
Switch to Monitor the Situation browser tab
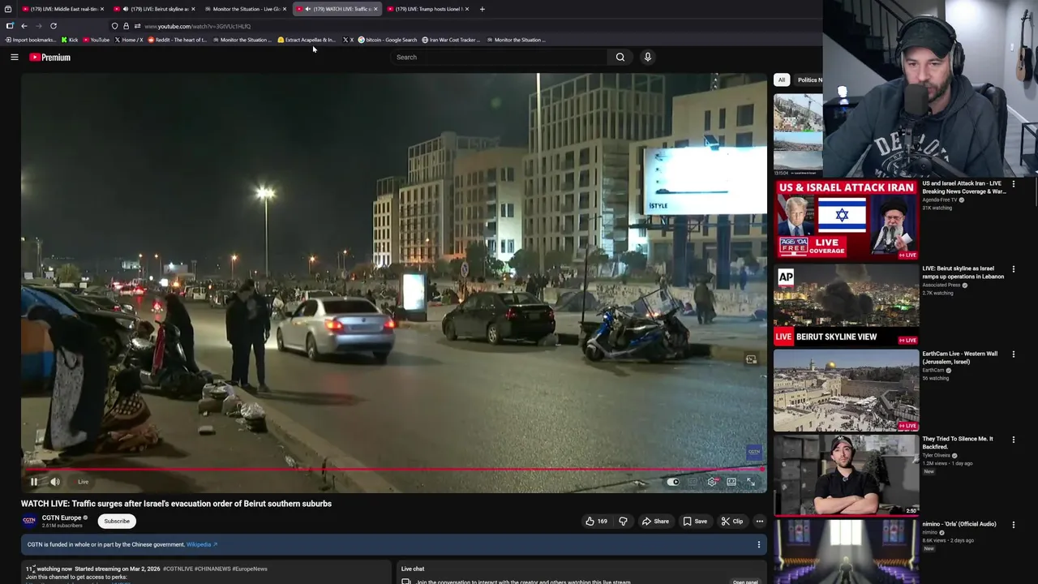pyautogui.click(x=246, y=9)
